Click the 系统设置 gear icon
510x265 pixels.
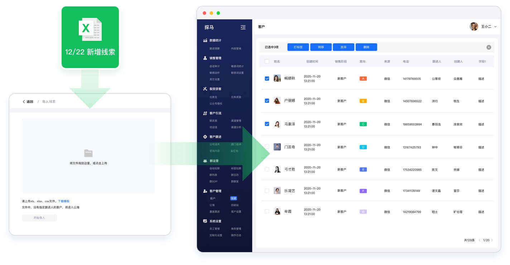[x=205, y=221]
